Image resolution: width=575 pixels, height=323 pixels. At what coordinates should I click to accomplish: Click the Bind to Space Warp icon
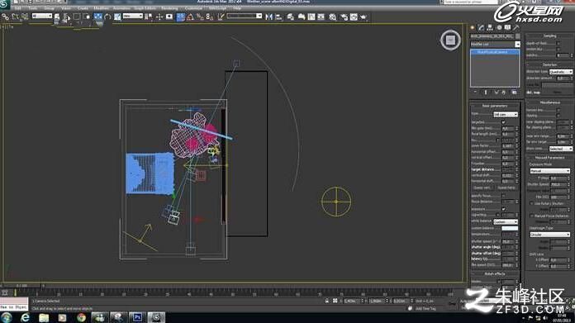pyautogui.click(x=25, y=17)
